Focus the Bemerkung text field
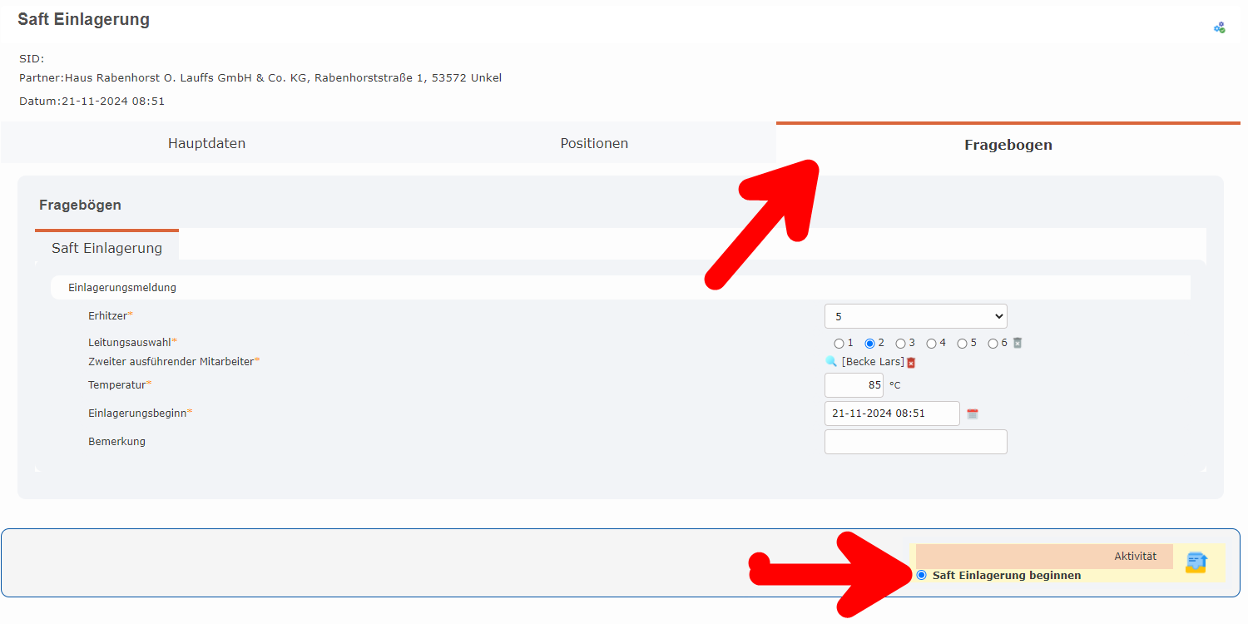This screenshot has height=624, width=1248. [x=915, y=442]
